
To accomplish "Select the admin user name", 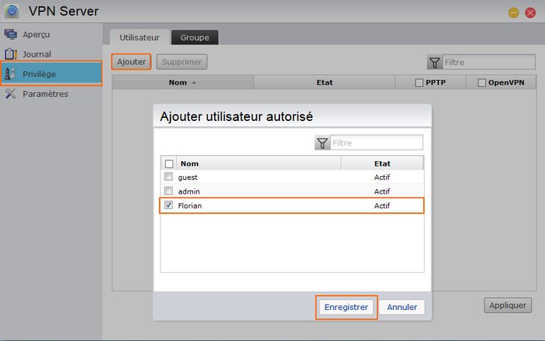I will point(188,191).
